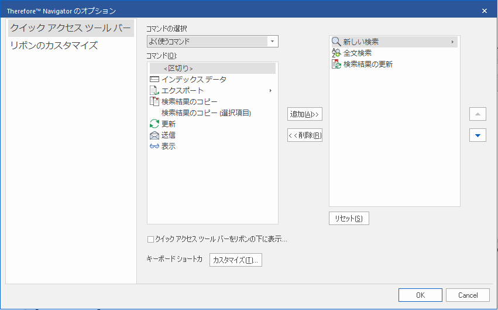
Task: Expand the エクスポート submenu arrow
Action: pos(270,91)
